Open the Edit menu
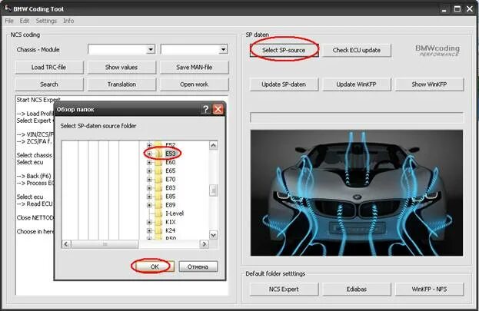Screen dimensions: 479x311 [24, 21]
